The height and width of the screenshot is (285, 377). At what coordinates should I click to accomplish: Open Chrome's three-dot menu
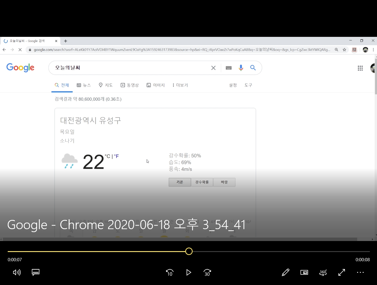373,50
